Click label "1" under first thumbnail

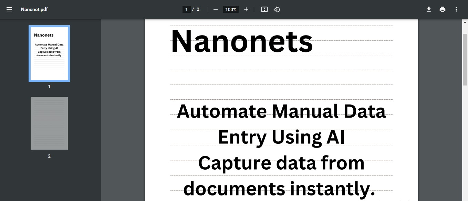[49, 87]
